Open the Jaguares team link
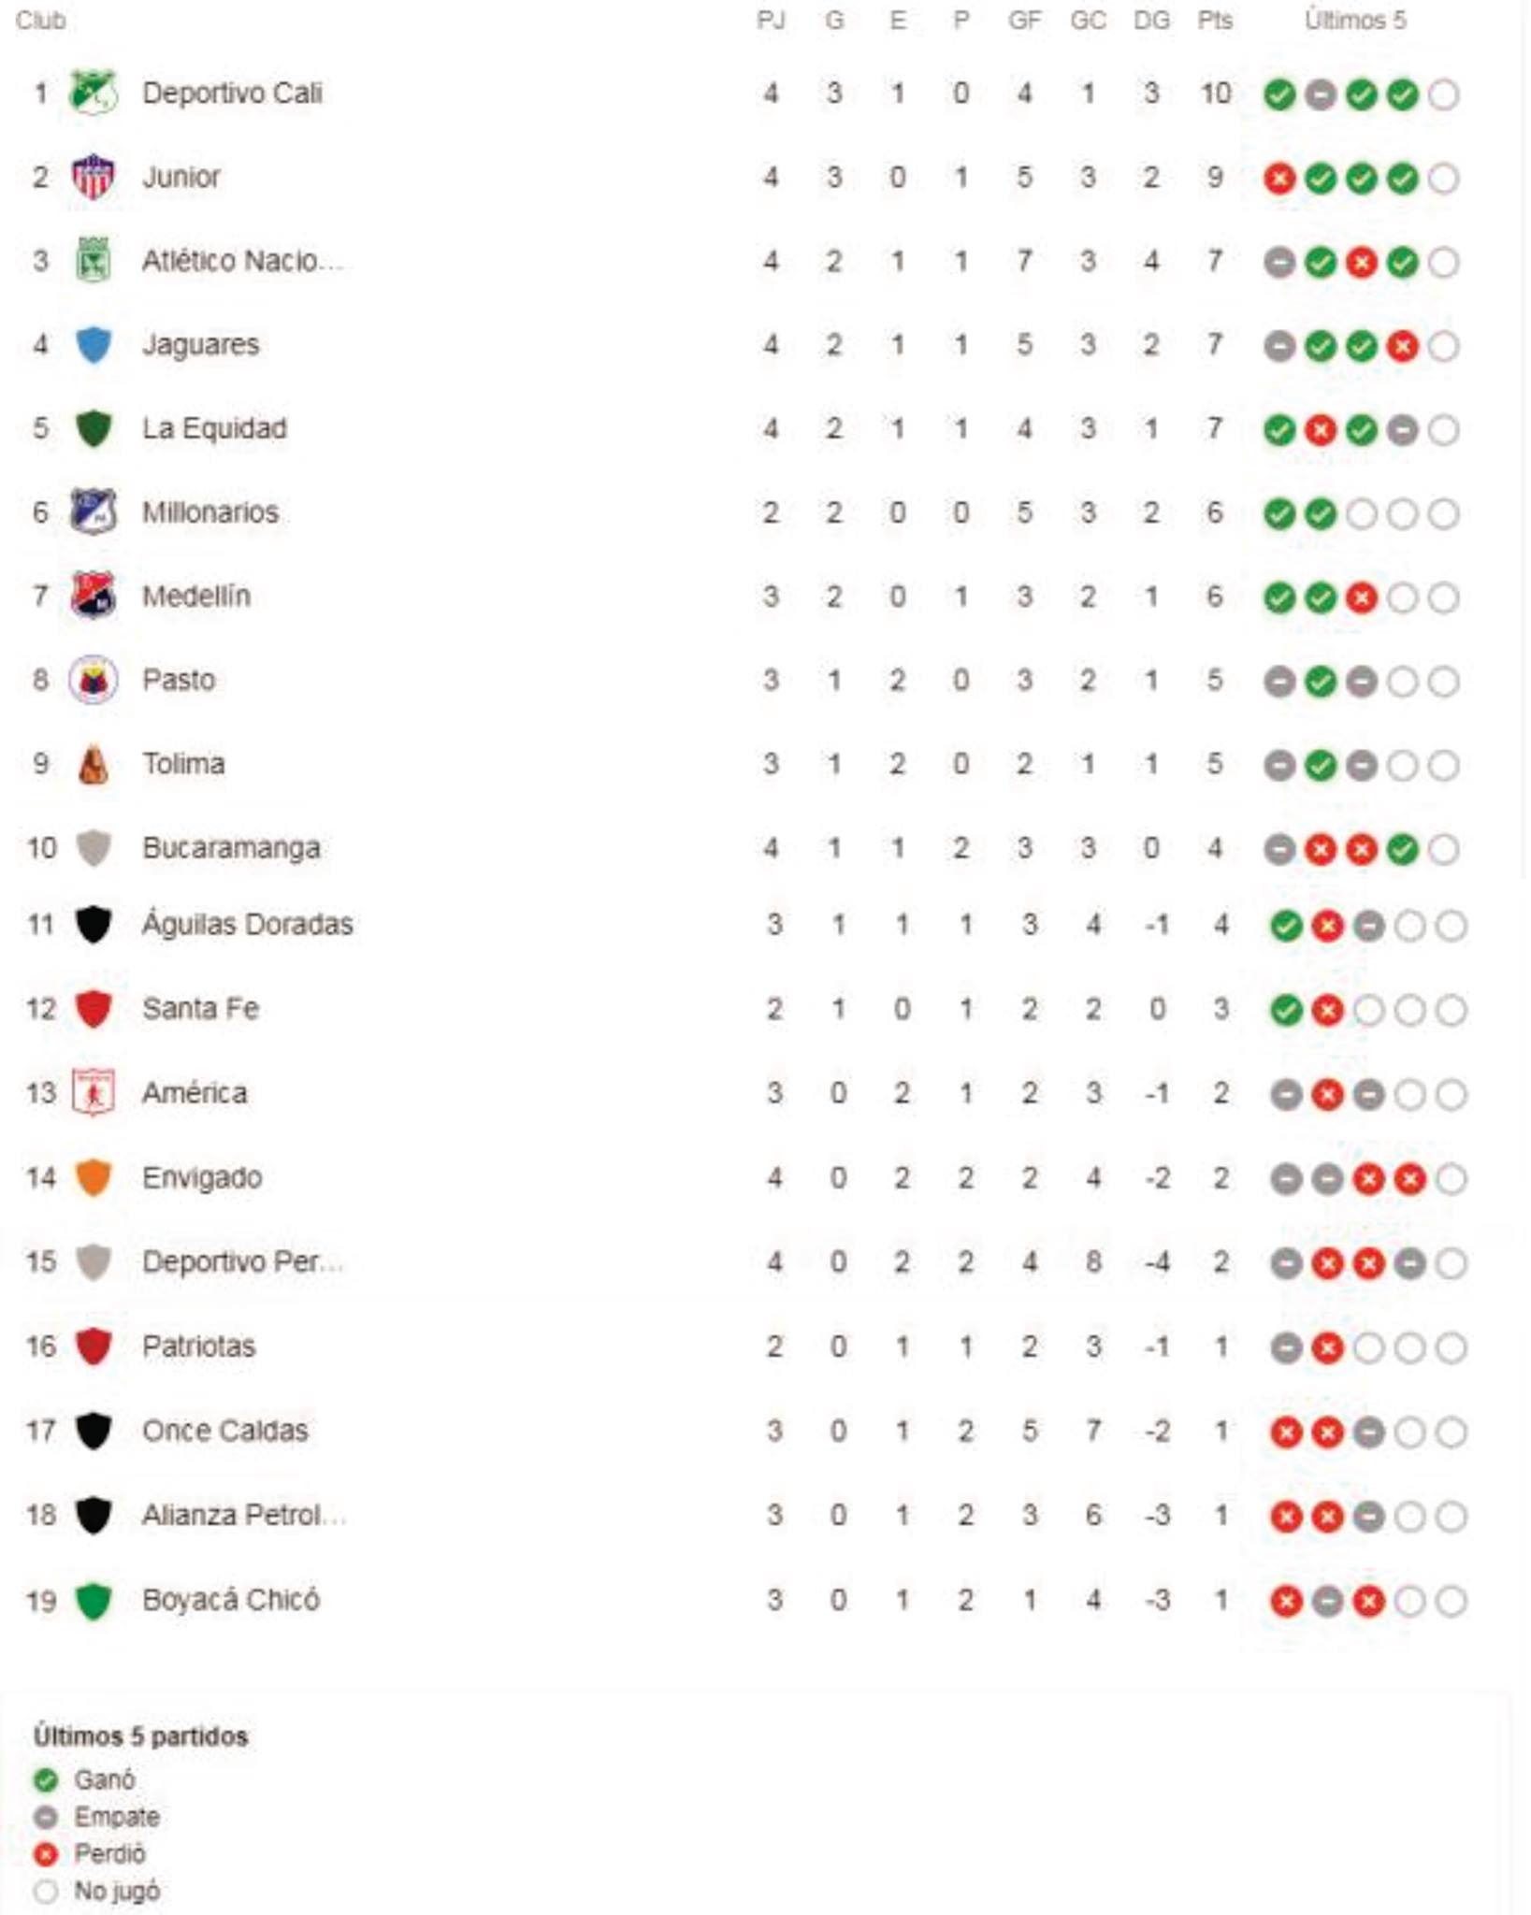The height and width of the screenshot is (1915, 1531). tap(200, 345)
